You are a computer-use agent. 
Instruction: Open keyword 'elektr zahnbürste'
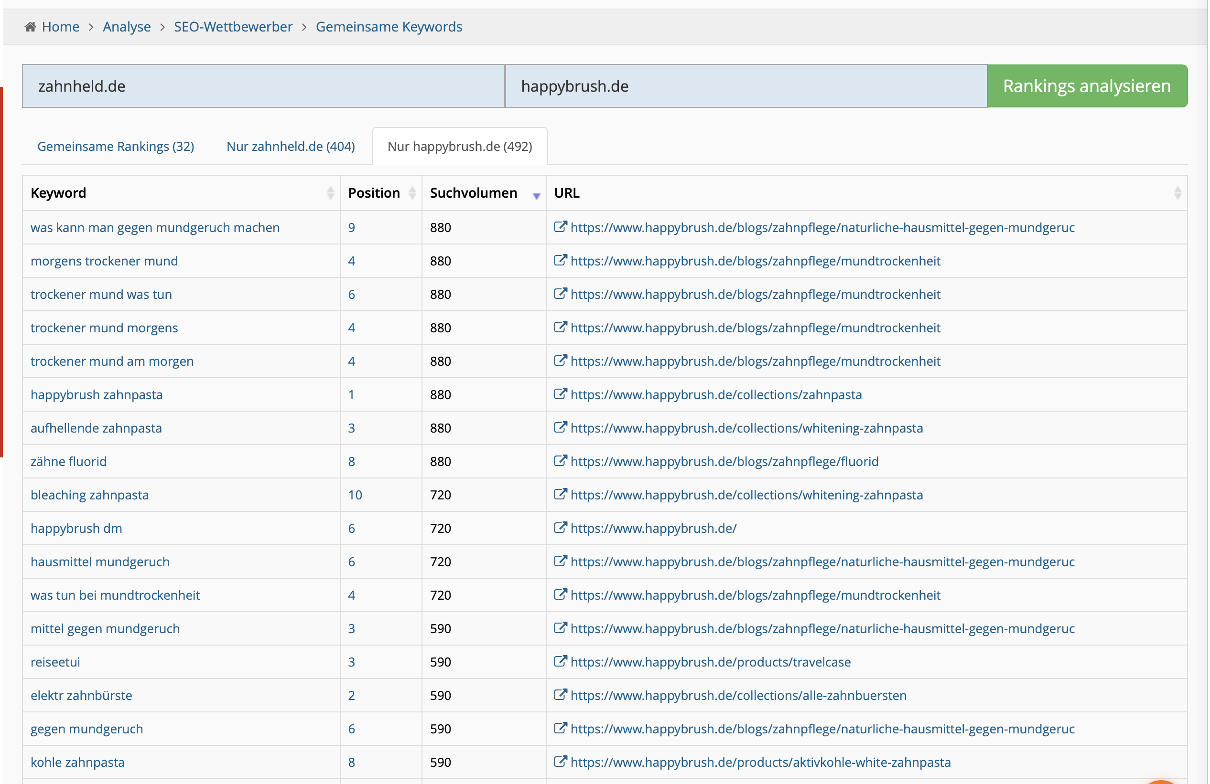81,696
